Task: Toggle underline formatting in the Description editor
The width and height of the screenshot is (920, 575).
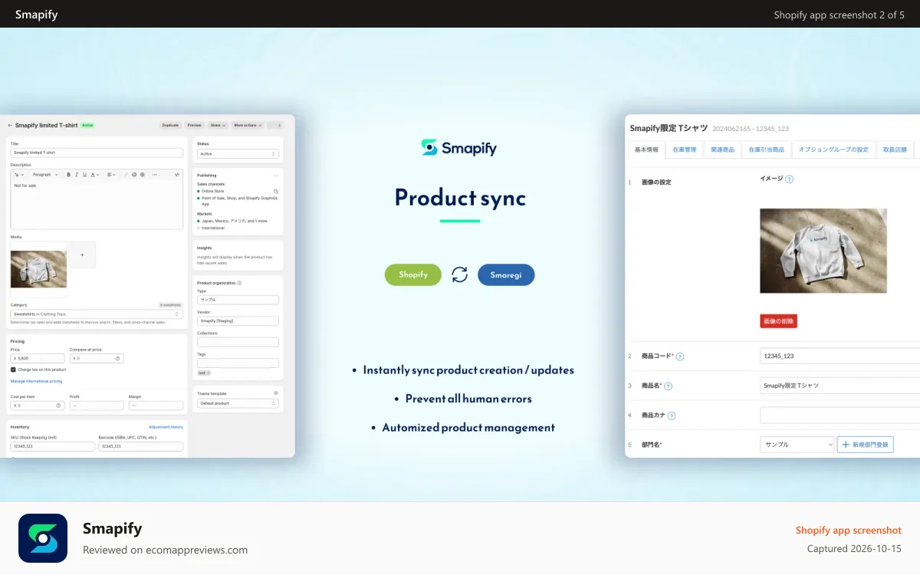Action: click(x=84, y=175)
